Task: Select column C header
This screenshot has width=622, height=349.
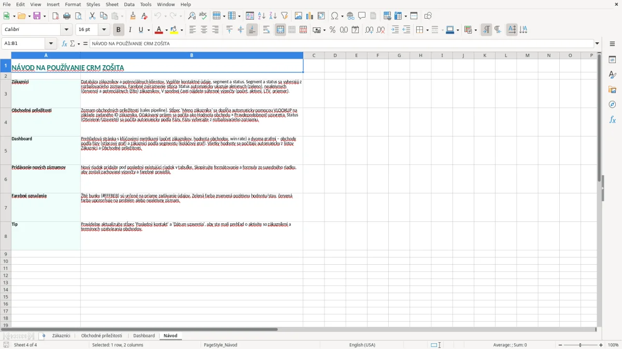Action: coord(314,55)
